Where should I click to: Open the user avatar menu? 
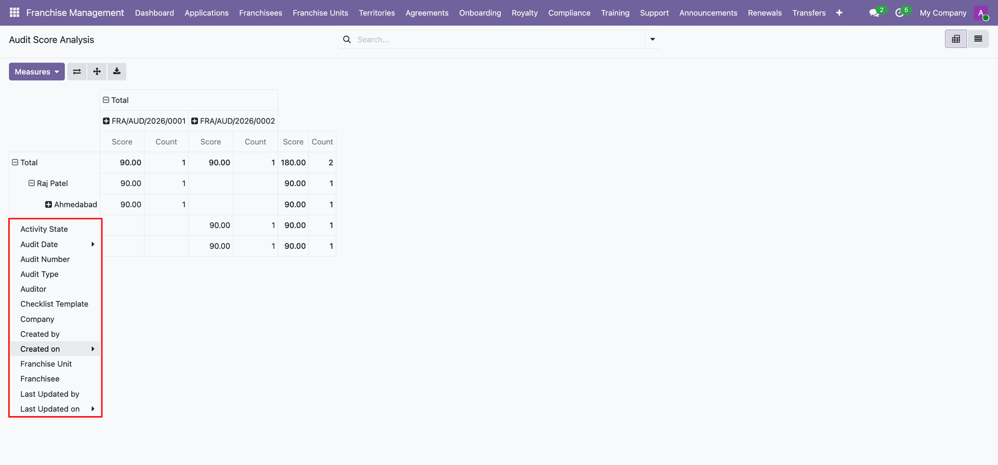click(981, 13)
